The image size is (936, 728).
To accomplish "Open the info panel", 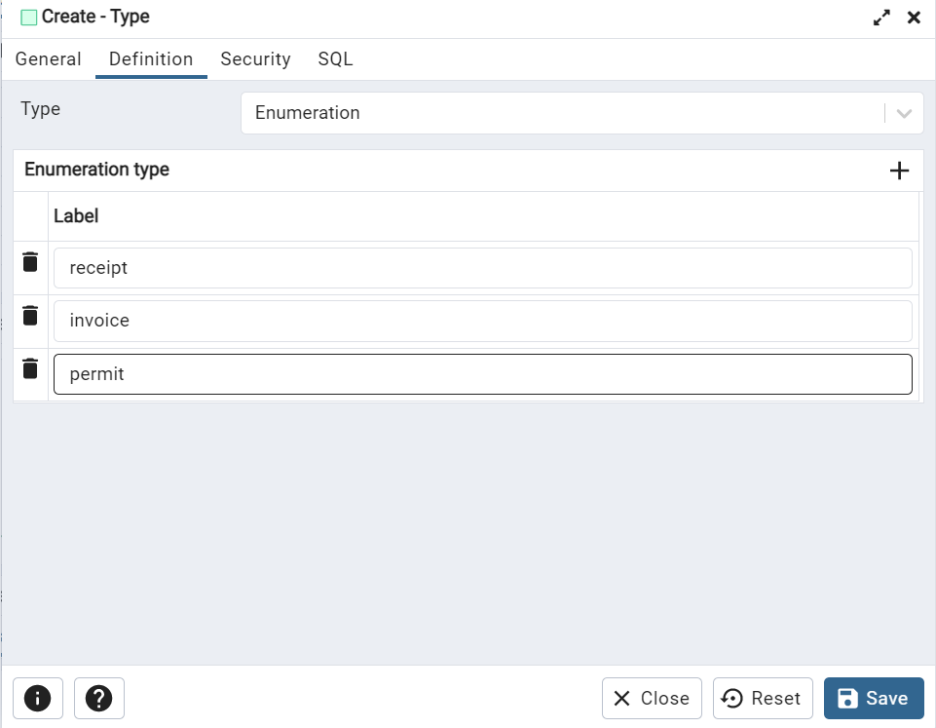I will pyautogui.click(x=38, y=698).
